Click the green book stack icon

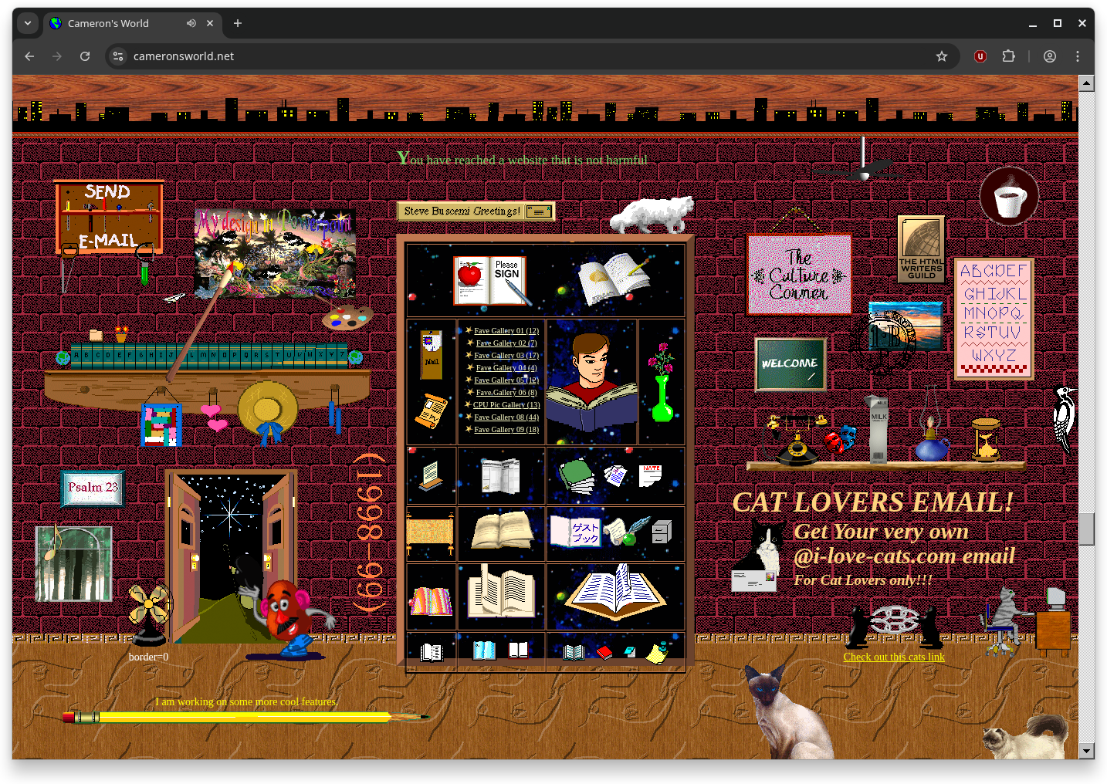(x=576, y=475)
